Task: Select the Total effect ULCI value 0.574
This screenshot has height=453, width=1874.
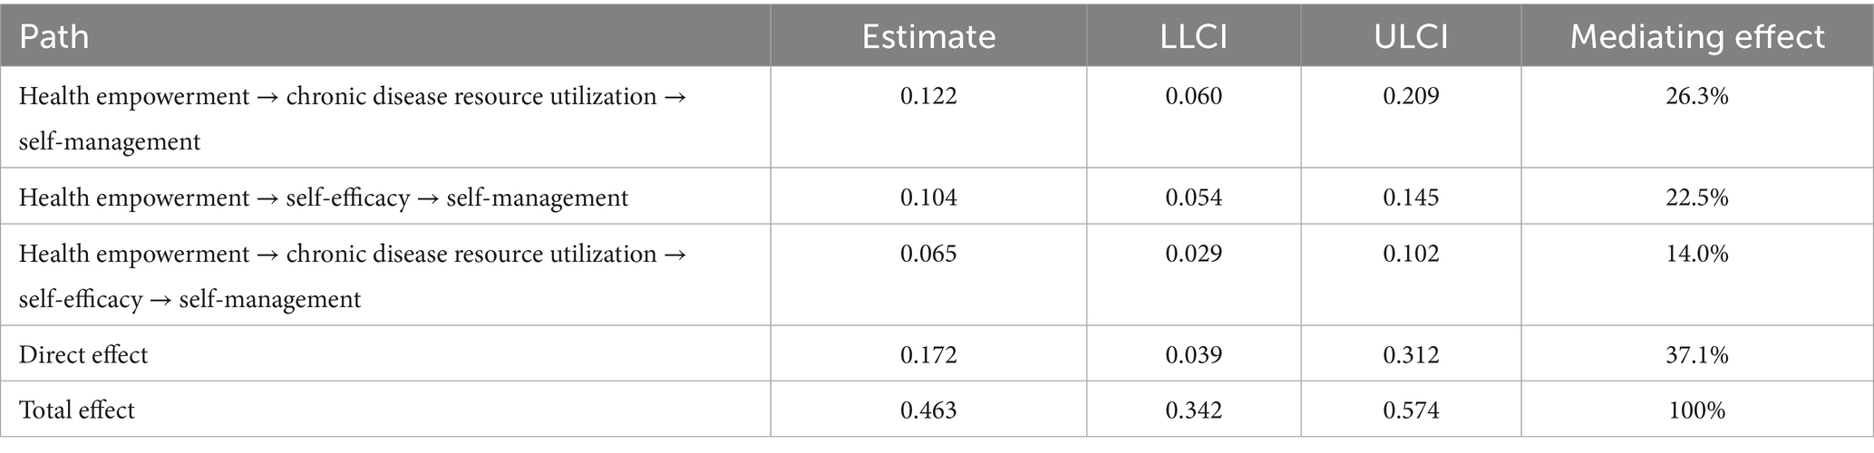Action: [1411, 410]
